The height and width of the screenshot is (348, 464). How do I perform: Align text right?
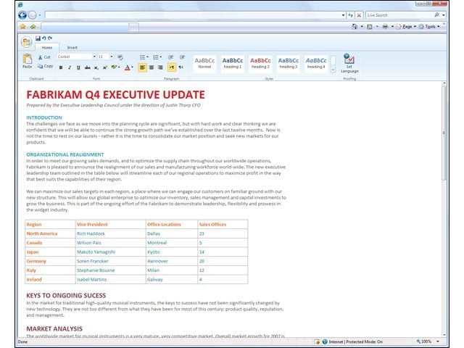pos(160,67)
